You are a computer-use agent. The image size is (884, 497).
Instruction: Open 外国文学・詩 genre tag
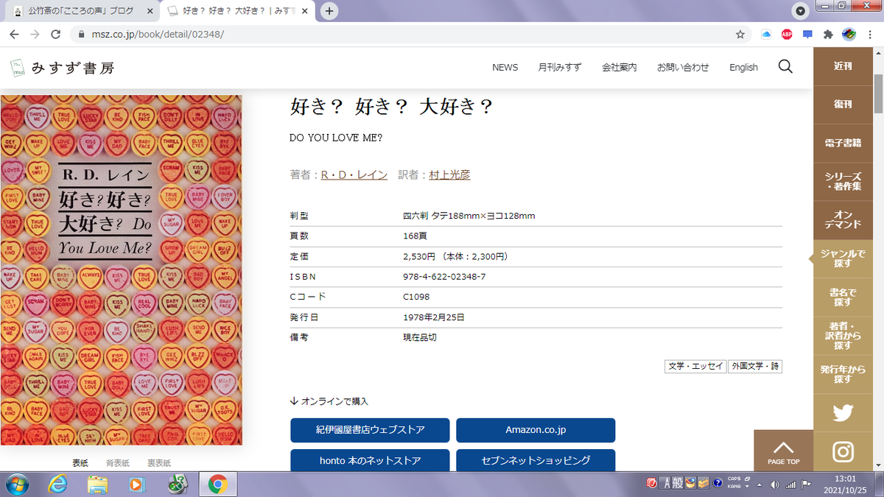click(x=754, y=367)
